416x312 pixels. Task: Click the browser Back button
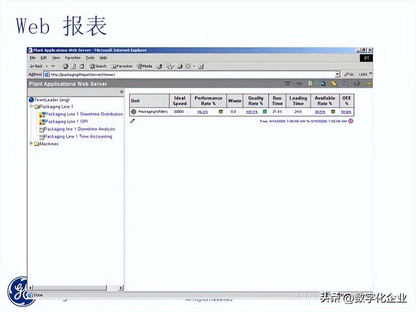pyautogui.click(x=36, y=66)
